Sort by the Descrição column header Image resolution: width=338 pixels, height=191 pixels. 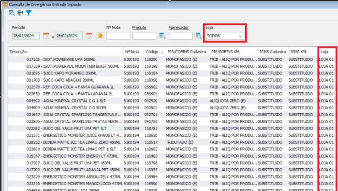tap(66, 52)
